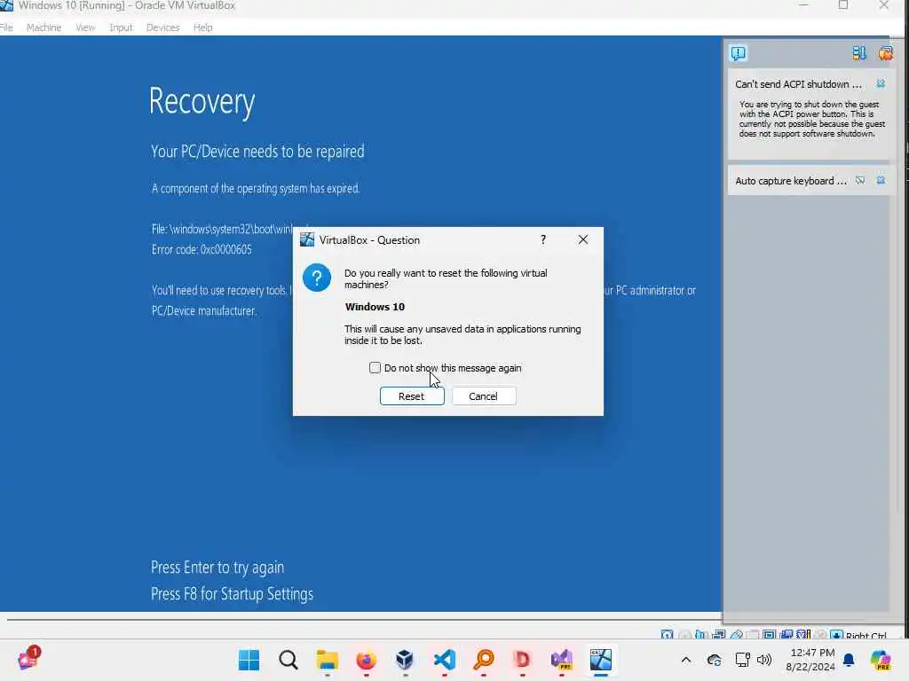Show hidden icons with the tray chevron
Viewport: 909px width, 681px height.
click(x=686, y=660)
